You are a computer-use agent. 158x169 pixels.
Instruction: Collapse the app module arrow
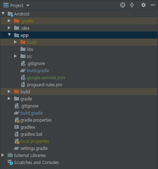(x=10, y=35)
